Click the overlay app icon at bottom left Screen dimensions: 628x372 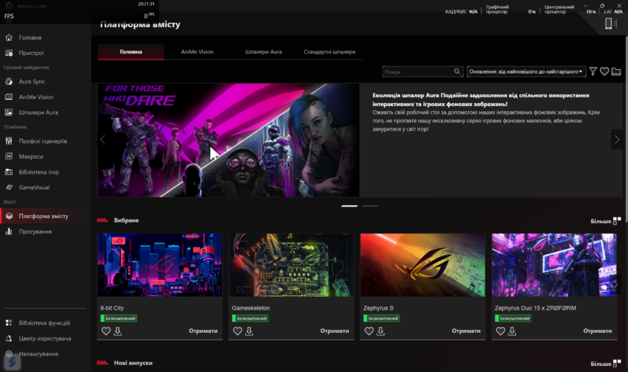(x=12, y=362)
